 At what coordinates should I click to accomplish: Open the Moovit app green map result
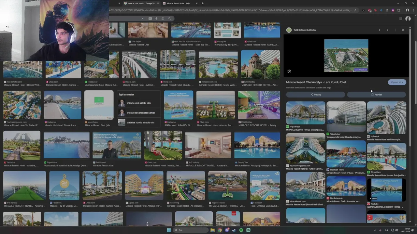[99, 105]
